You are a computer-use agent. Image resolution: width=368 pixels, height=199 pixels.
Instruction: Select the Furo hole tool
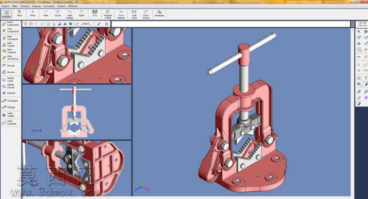pyautogui.click(x=95, y=13)
